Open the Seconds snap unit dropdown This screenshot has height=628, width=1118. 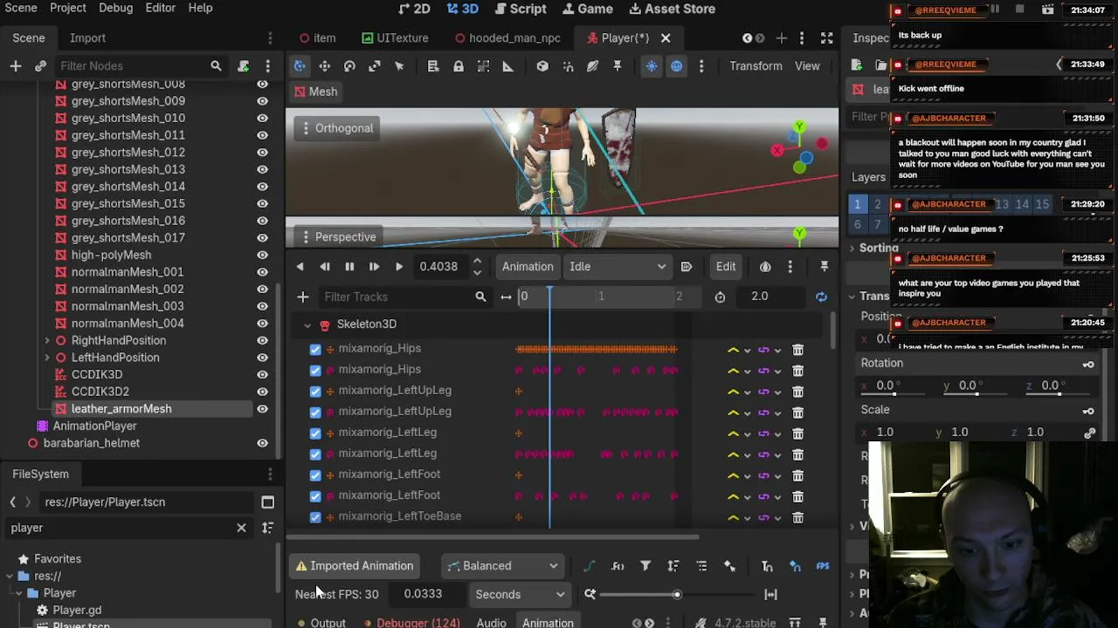pyautogui.click(x=519, y=595)
